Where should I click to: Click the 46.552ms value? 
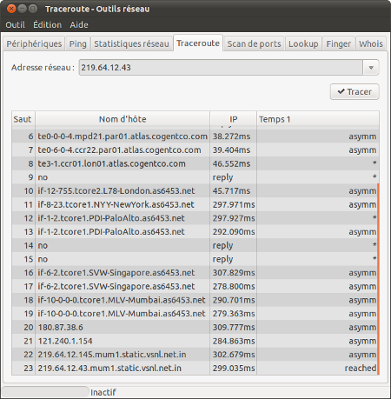(x=231, y=163)
